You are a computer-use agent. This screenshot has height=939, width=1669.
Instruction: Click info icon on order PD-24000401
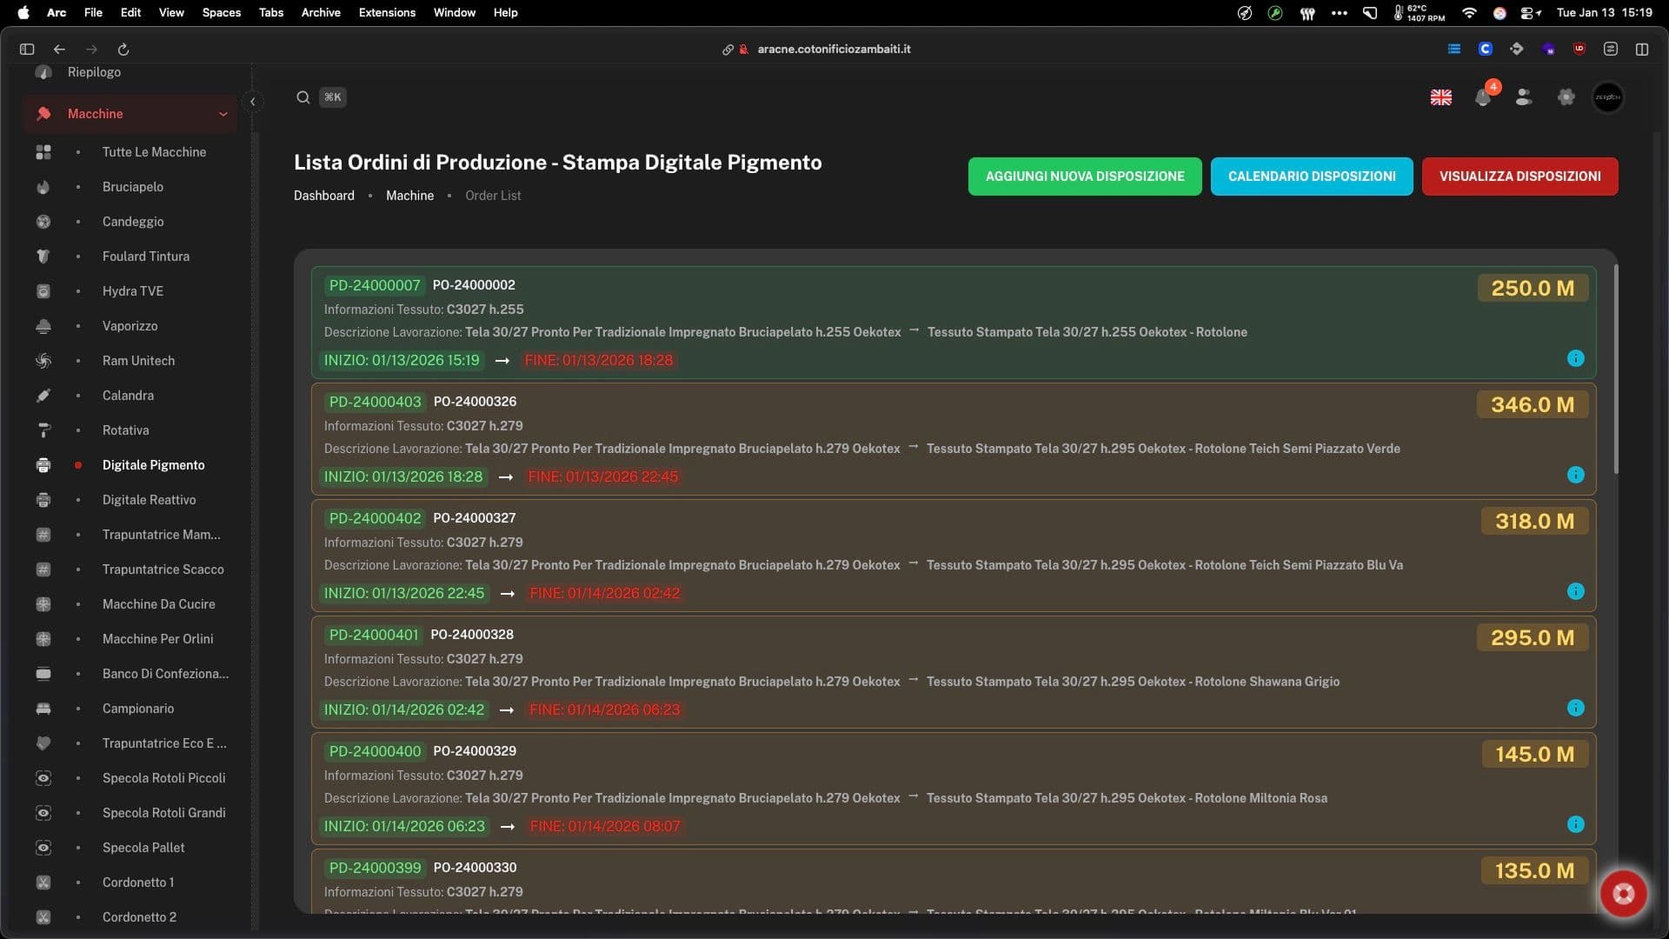(x=1575, y=708)
